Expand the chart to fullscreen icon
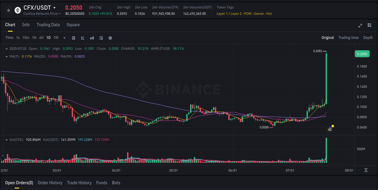 [x=360, y=26]
